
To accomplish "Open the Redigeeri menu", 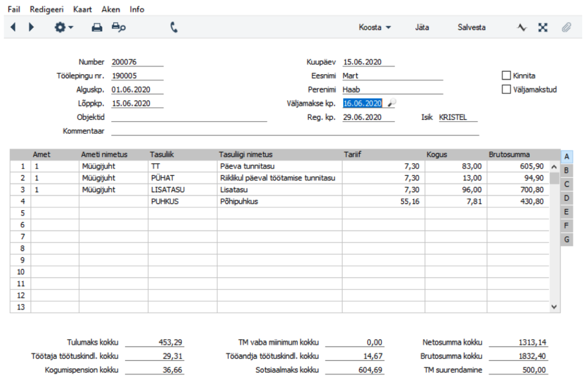I will [x=46, y=9].
